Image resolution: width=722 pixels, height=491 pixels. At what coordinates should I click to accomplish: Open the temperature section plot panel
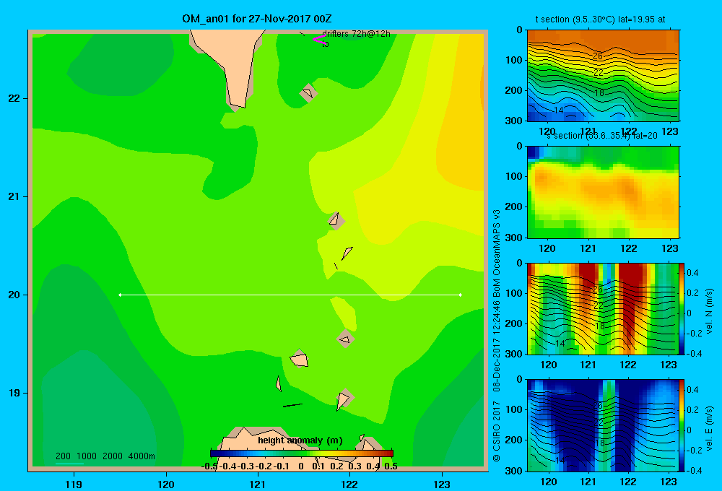(x=603, y=75)
